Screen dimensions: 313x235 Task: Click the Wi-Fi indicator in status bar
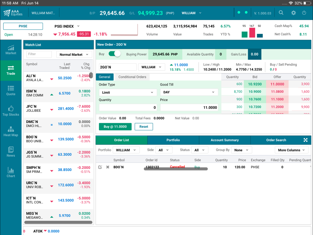[291, 3]
